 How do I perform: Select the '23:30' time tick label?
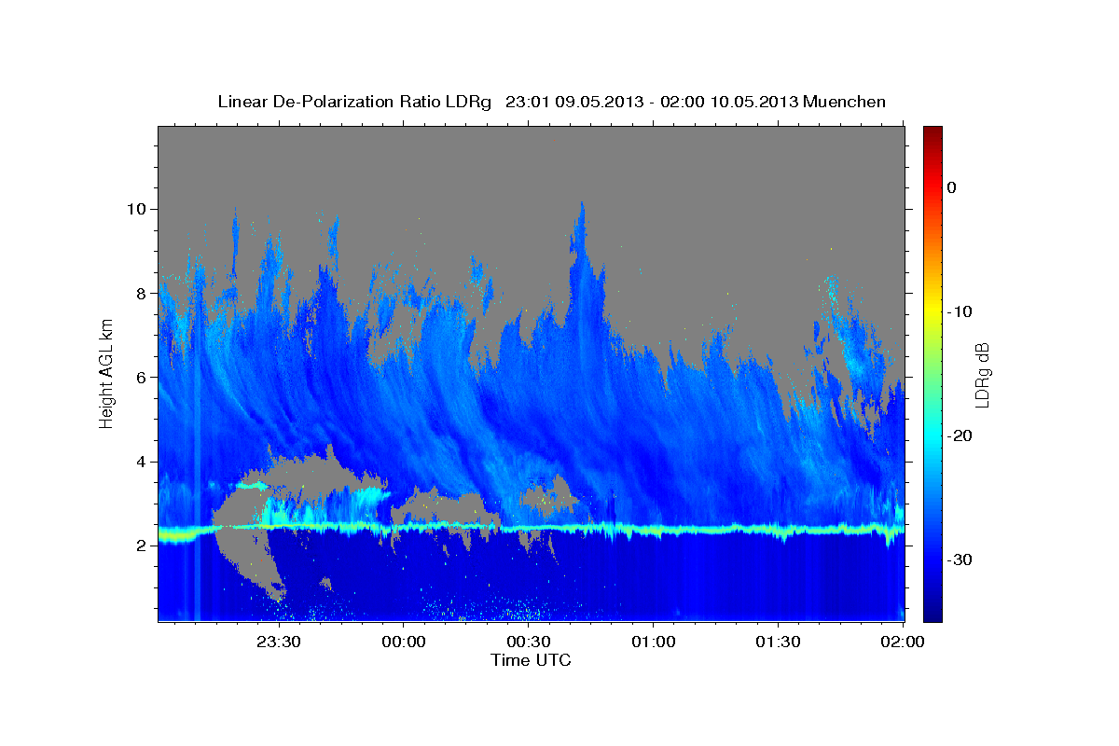coord(279,642)
